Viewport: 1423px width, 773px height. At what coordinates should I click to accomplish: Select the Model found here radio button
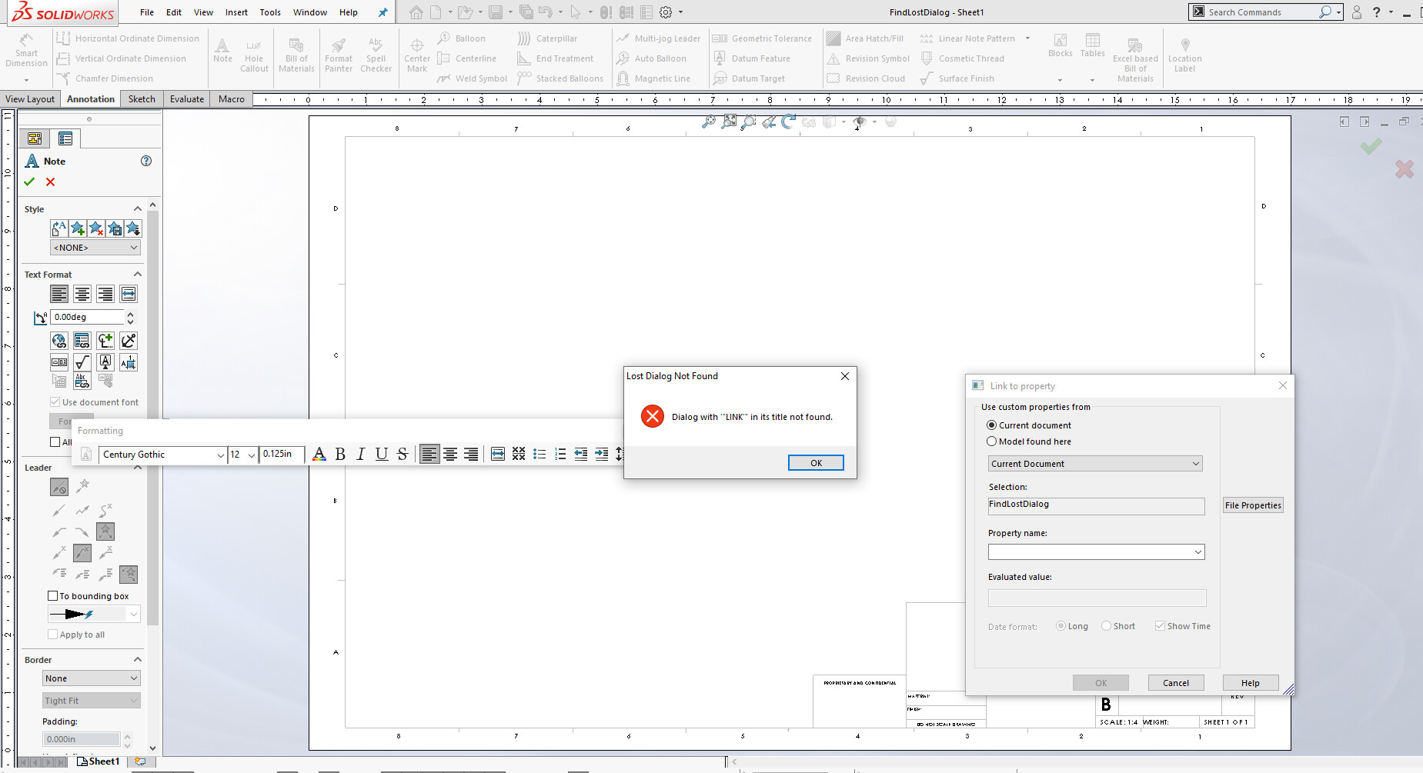[992, 441]
